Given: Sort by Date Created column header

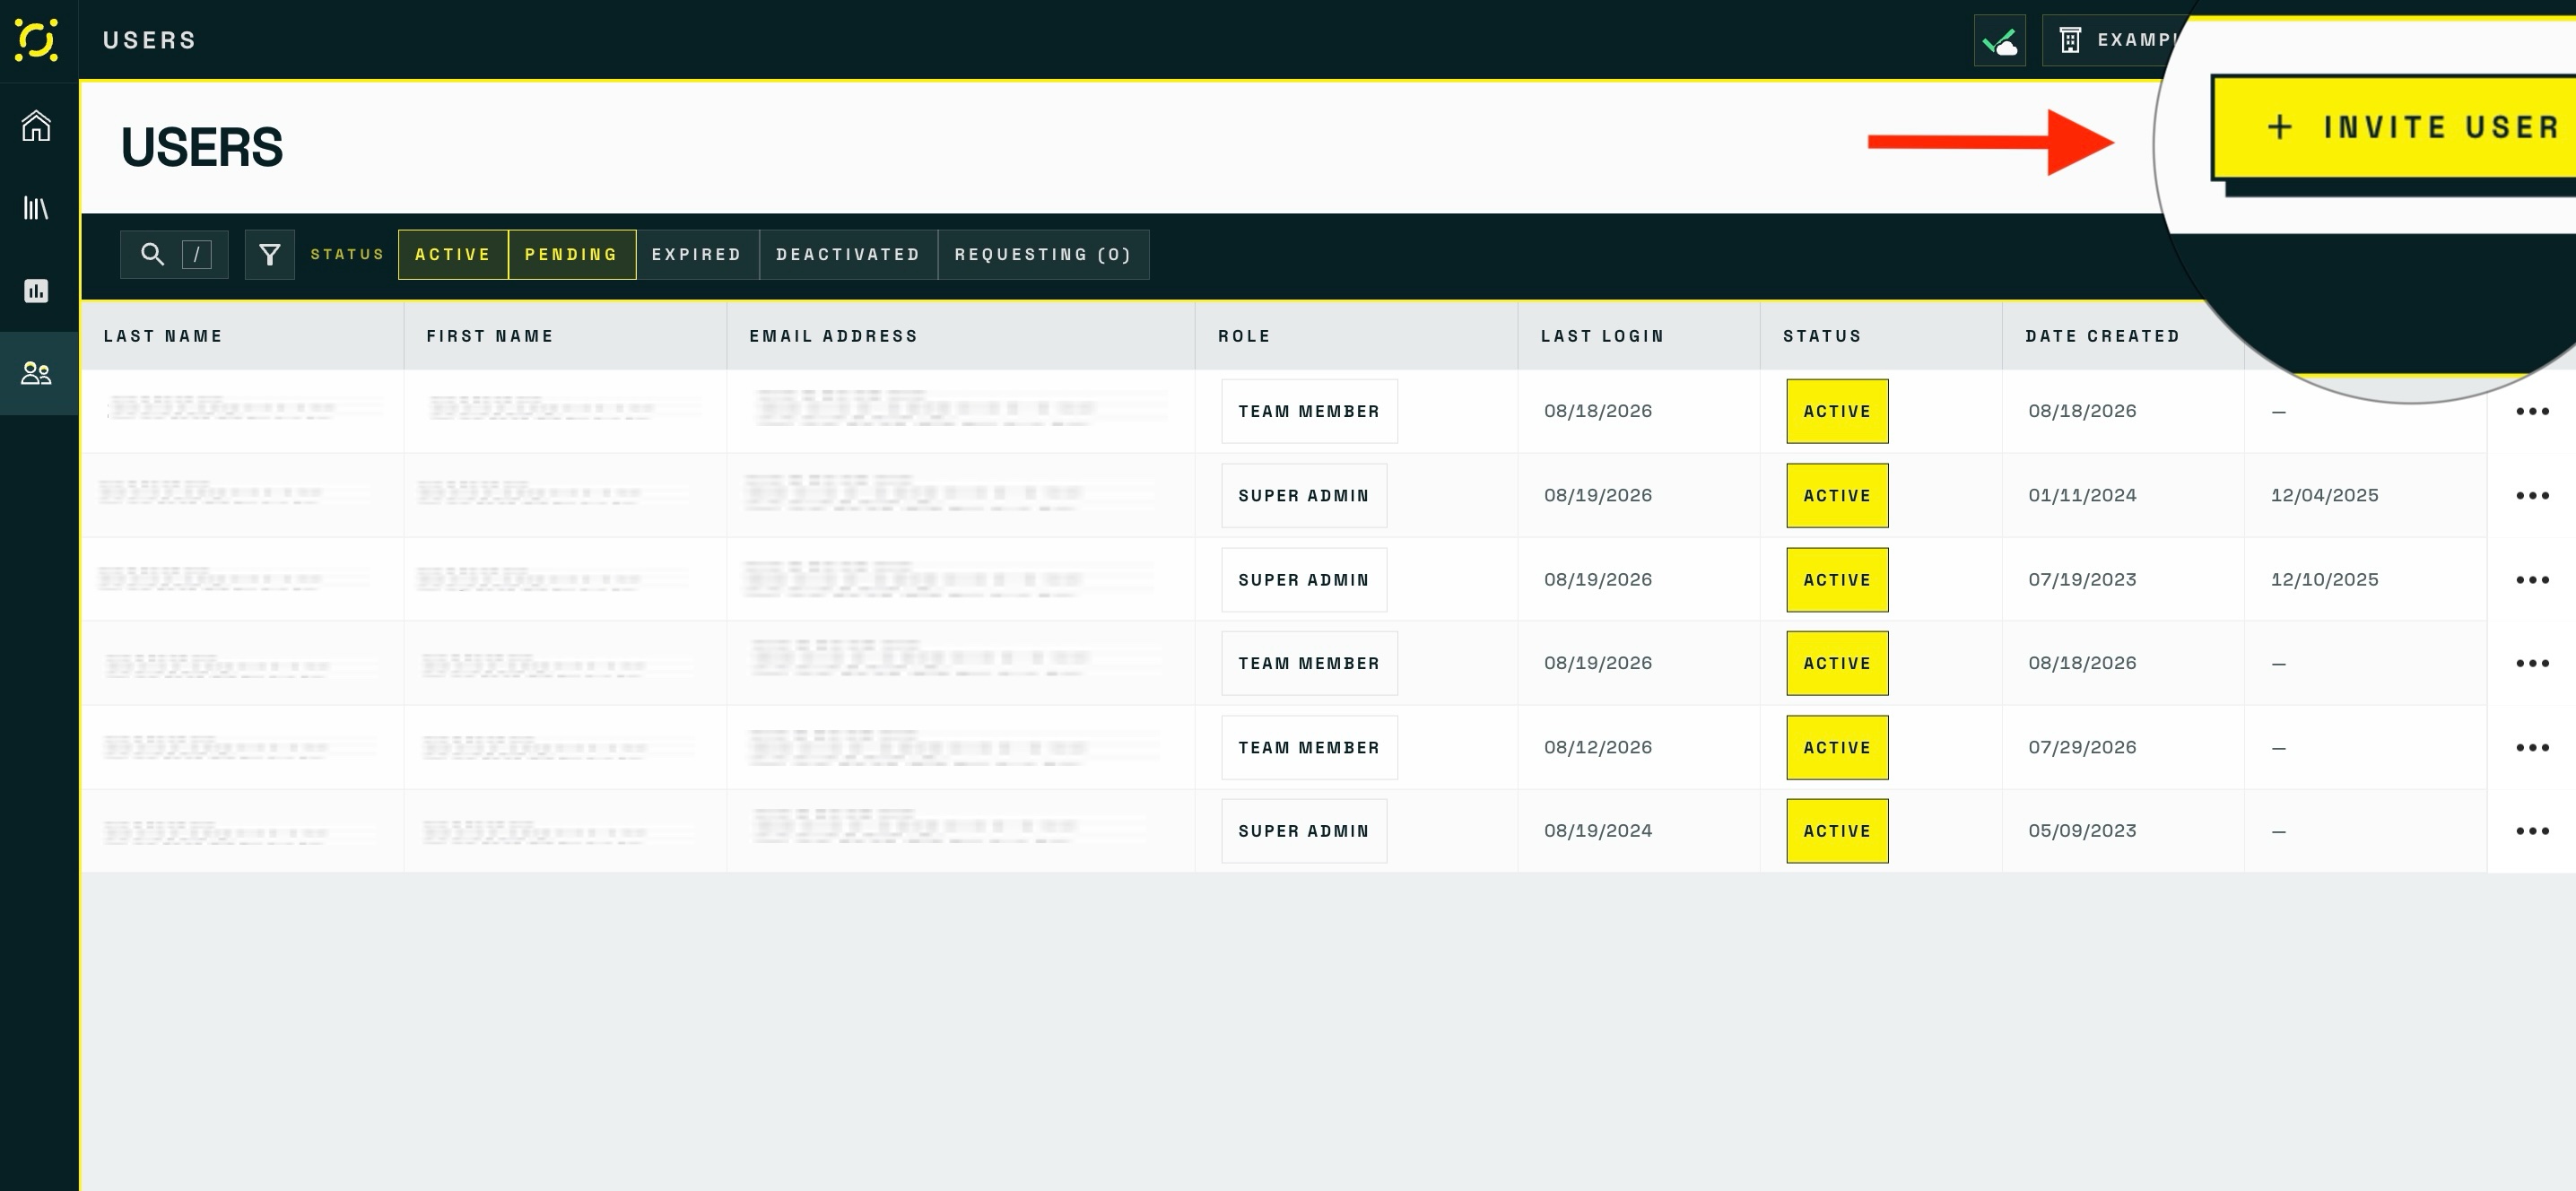Looking at the screenshot, I should (x=2102, y=336).
